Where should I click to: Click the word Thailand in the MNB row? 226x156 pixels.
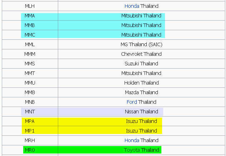click(x=147, y=102)
